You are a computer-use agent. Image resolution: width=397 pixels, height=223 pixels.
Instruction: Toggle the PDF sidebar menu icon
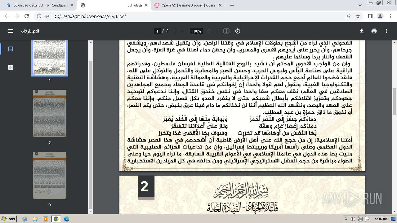tap(11, 31)
